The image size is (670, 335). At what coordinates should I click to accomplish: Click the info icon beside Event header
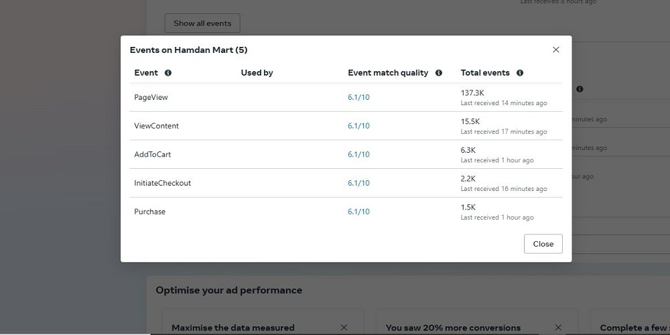pyautogui.click(x=168, y=73)
